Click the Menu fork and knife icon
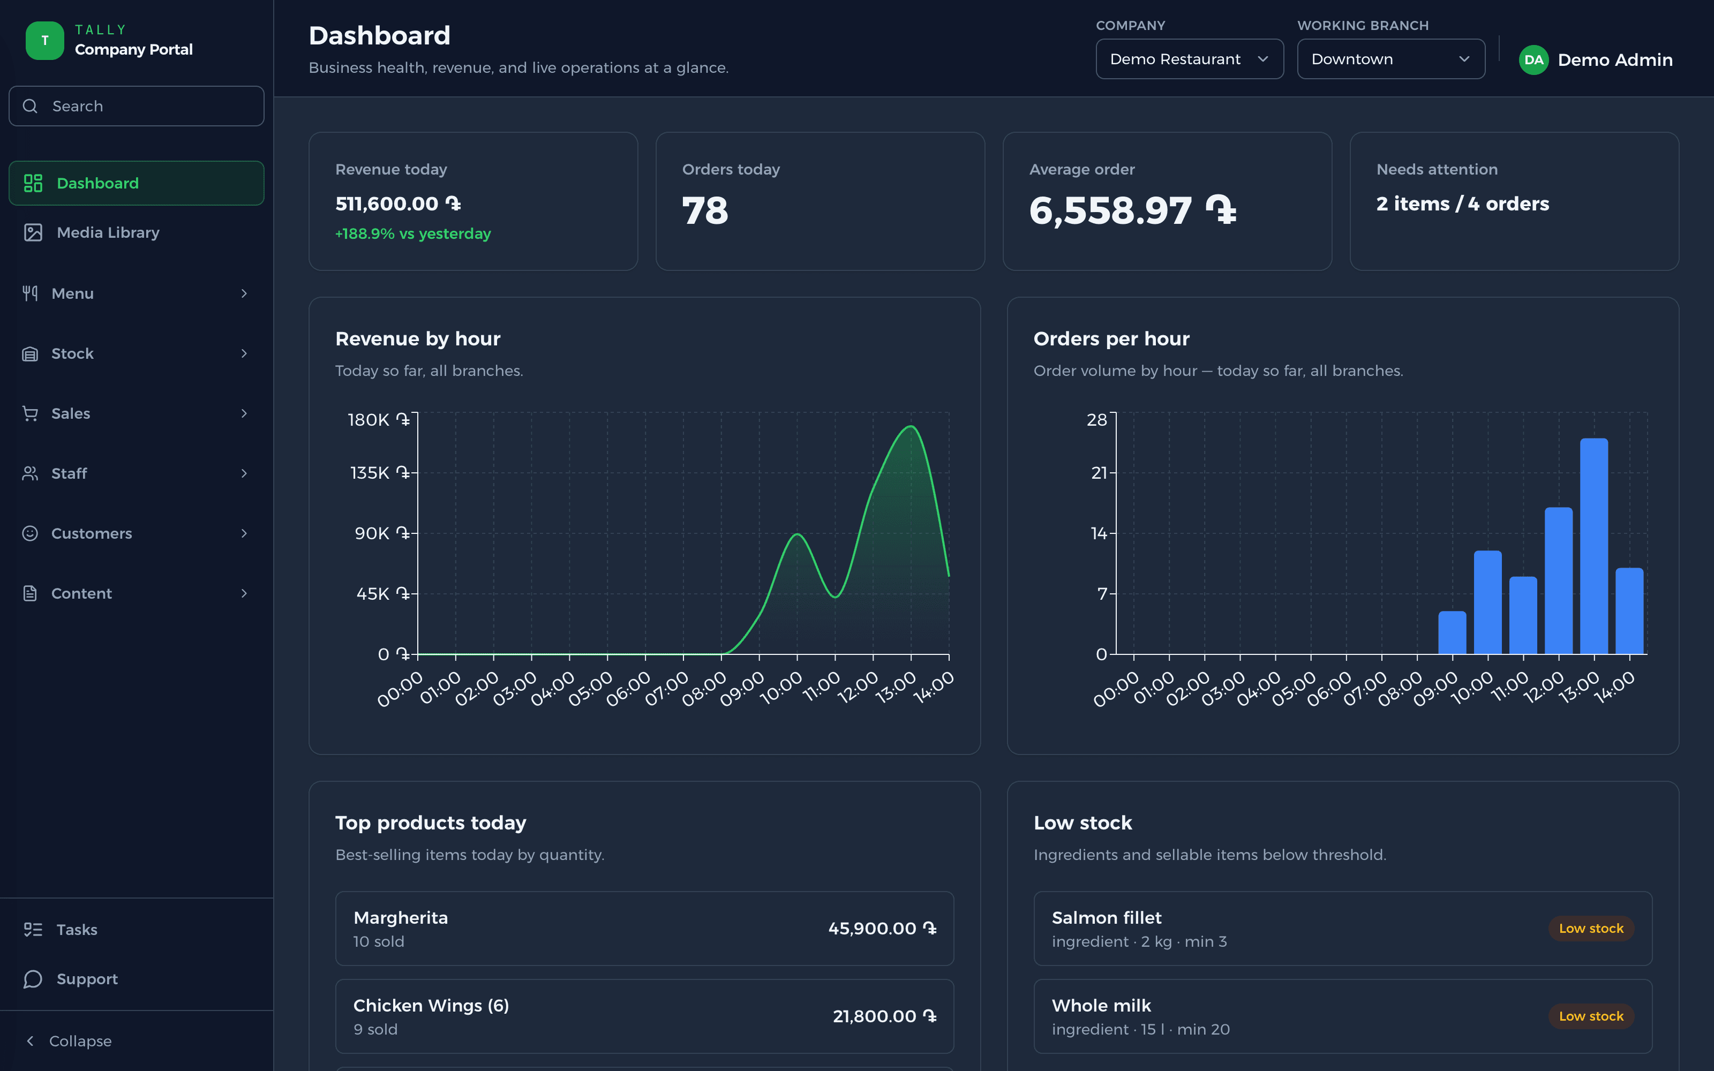 coord(30,293)
